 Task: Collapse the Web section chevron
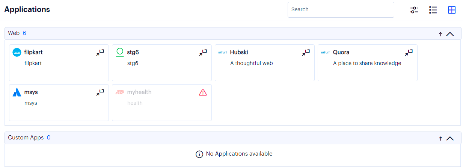[450, 34]
